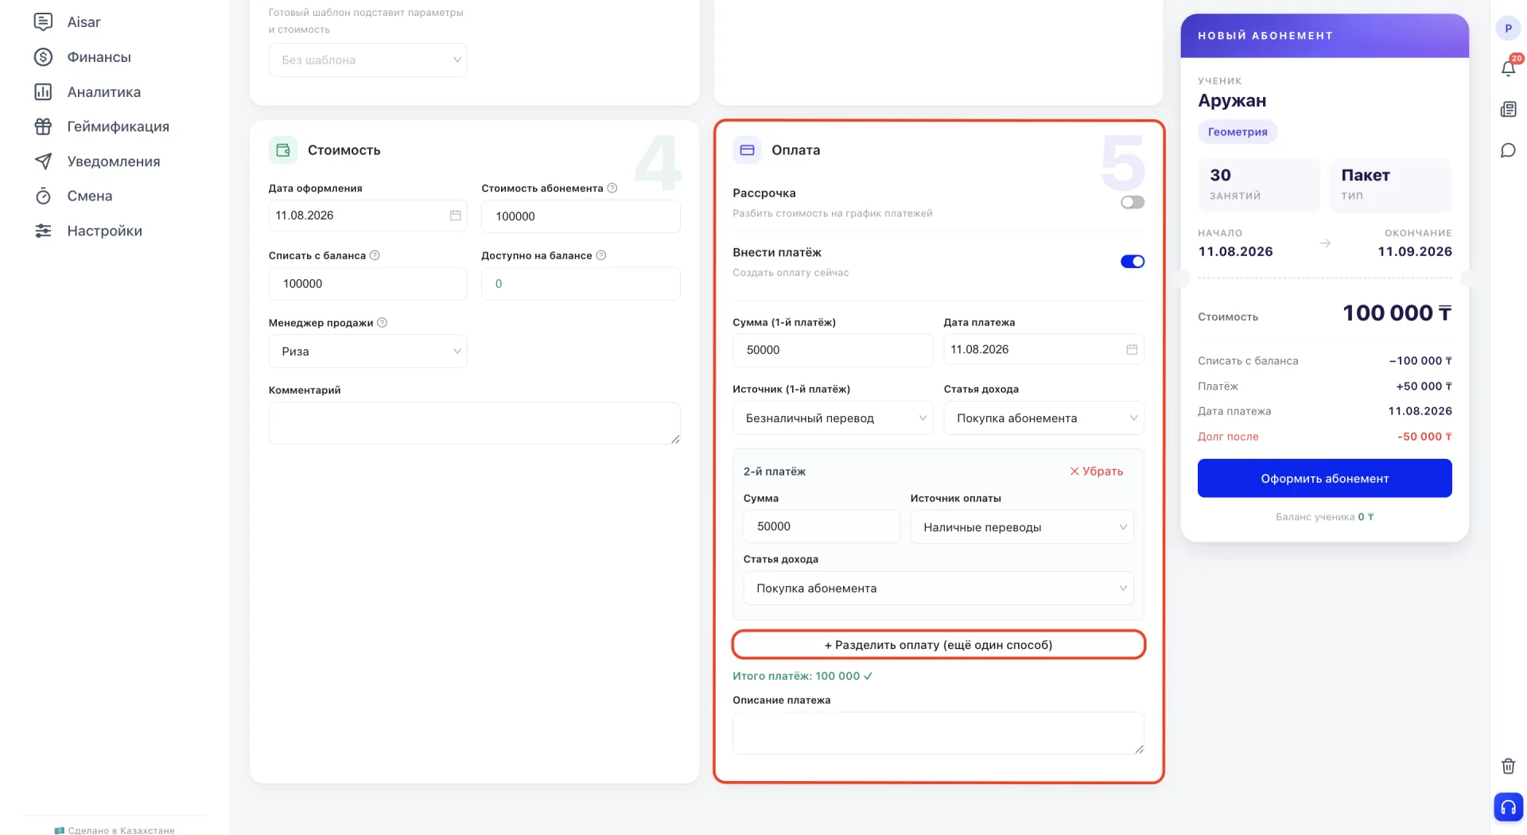
Task: Open the Менеджер продажи dropdown Риза
Action: pyautogui.click(x=368, y=351)
